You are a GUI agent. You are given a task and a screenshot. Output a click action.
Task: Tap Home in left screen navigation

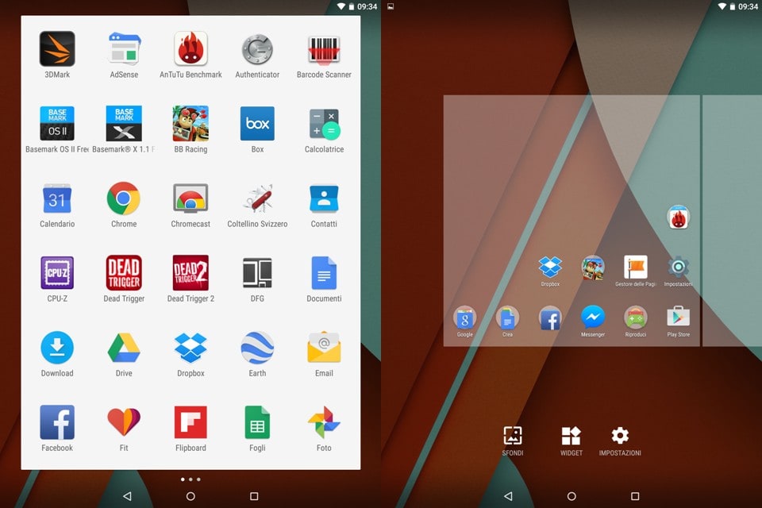(x=190, y=496)
